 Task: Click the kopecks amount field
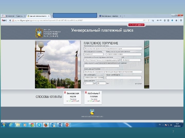coord(101,83)
